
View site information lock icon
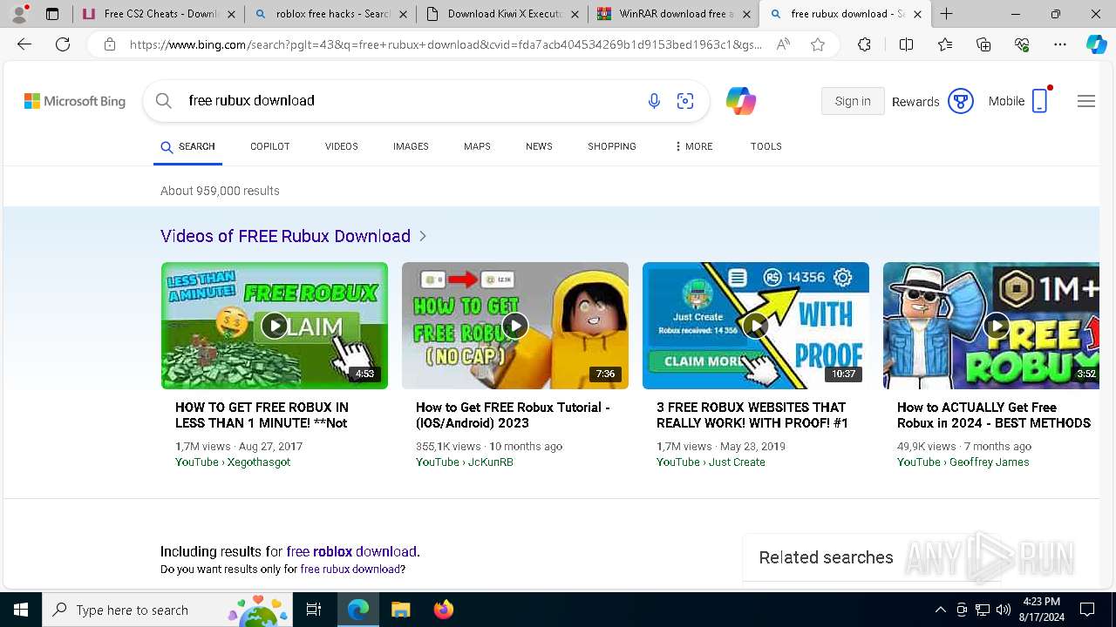click(x=110, y=44)
